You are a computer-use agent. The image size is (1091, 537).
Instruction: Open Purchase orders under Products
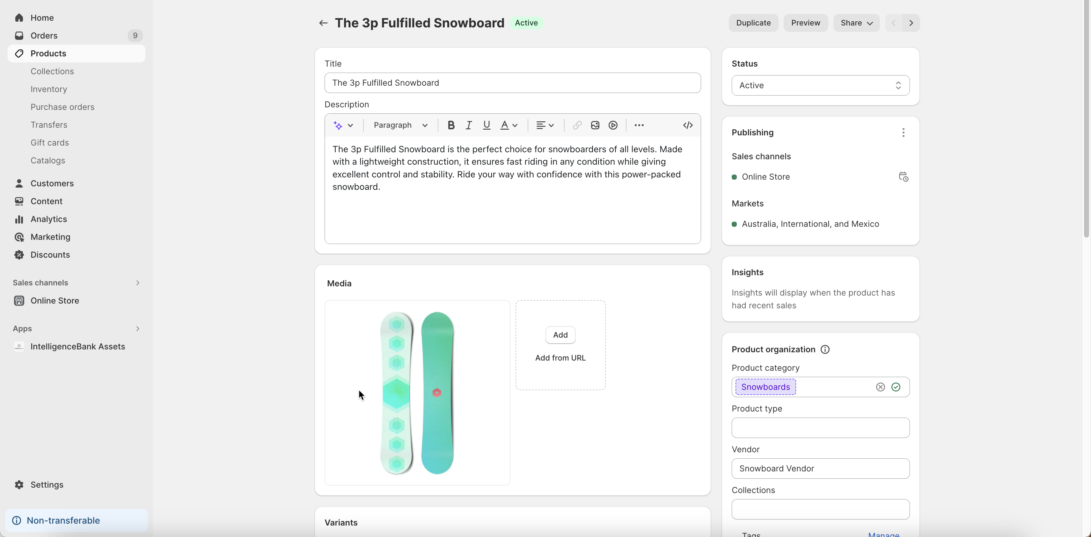[62, 107]
